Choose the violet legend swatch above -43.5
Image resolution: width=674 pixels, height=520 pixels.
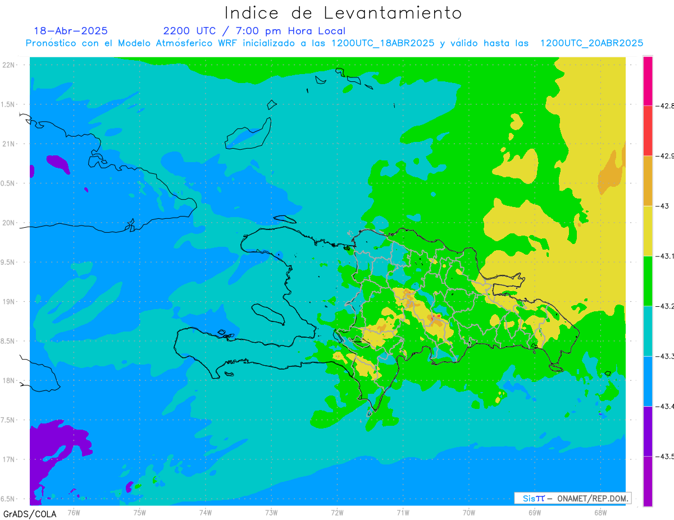tap(648, 431)
